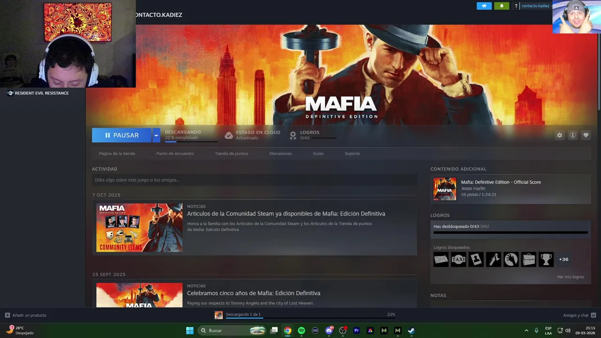Open Windows Start menu
The image size is (601, 338).
190,330
